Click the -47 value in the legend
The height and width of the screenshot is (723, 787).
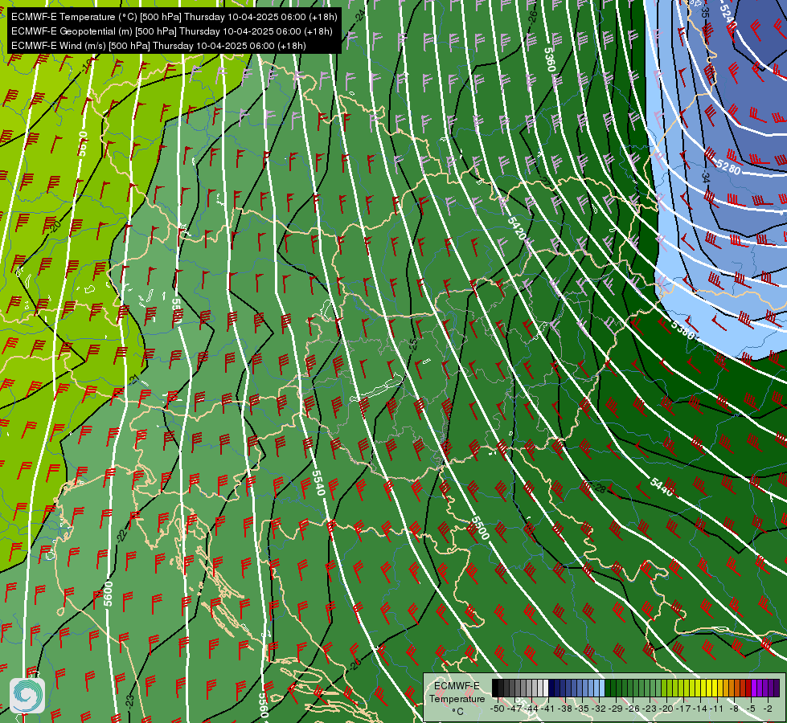[514, 709]
